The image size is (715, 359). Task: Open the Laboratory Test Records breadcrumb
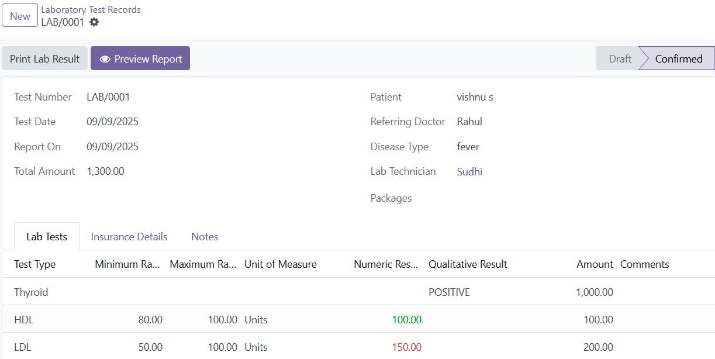point(91,9)
